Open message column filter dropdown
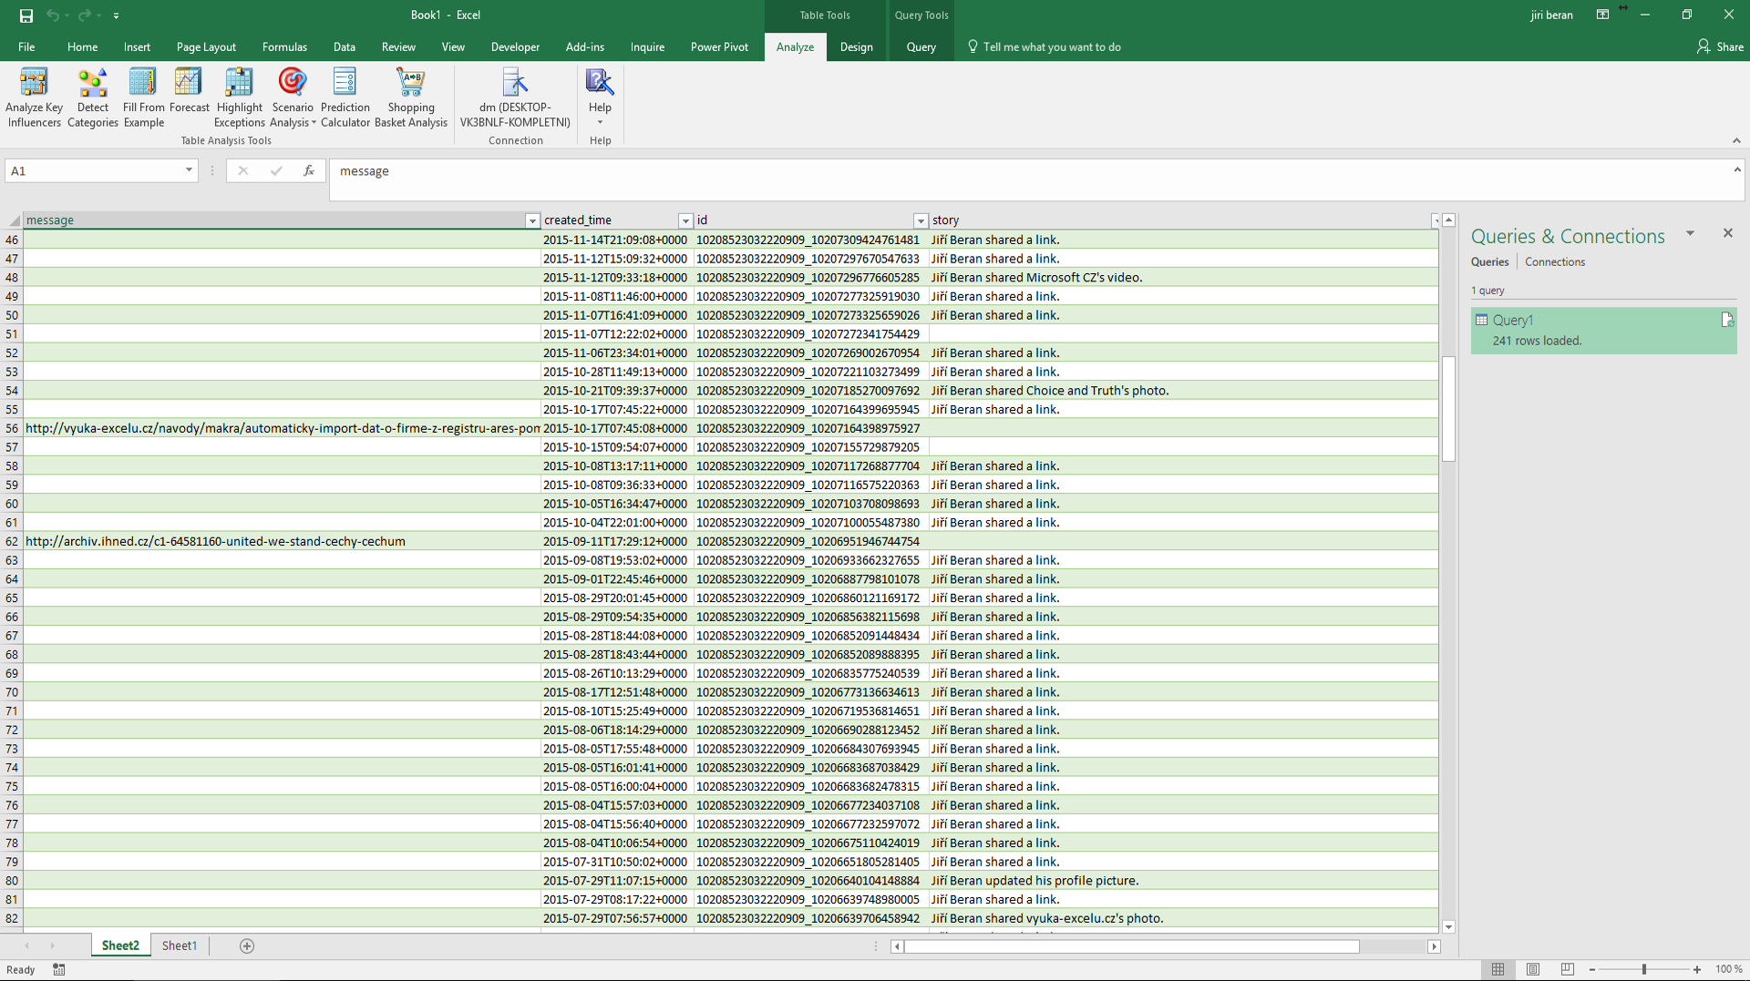 pos(532,220)
